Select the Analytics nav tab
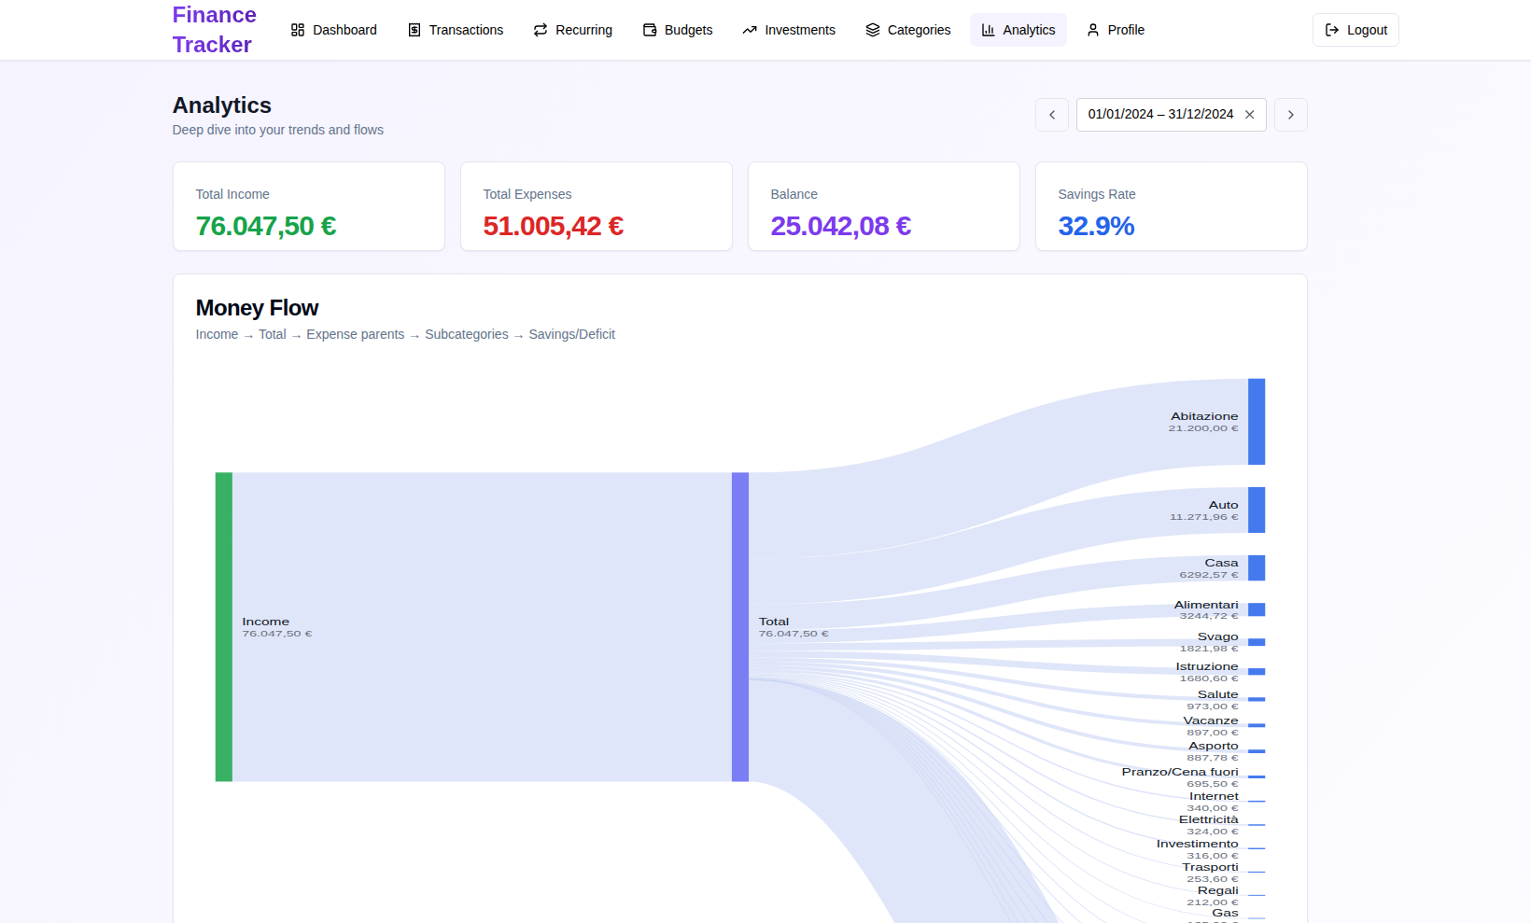This screenshot has height=923, width=1531. [x=1018, y=30]
